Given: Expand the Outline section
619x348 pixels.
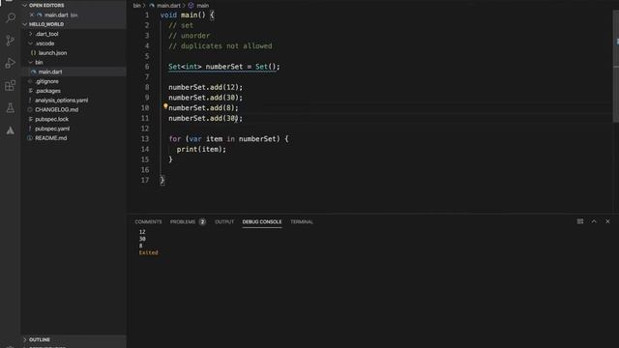Looking at the screenshot, I should tap(25, 339).
